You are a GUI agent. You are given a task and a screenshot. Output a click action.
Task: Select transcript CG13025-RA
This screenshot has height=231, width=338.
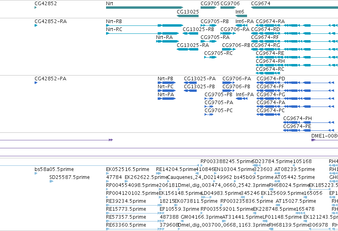pyautogui.click(x=187, y=49)
